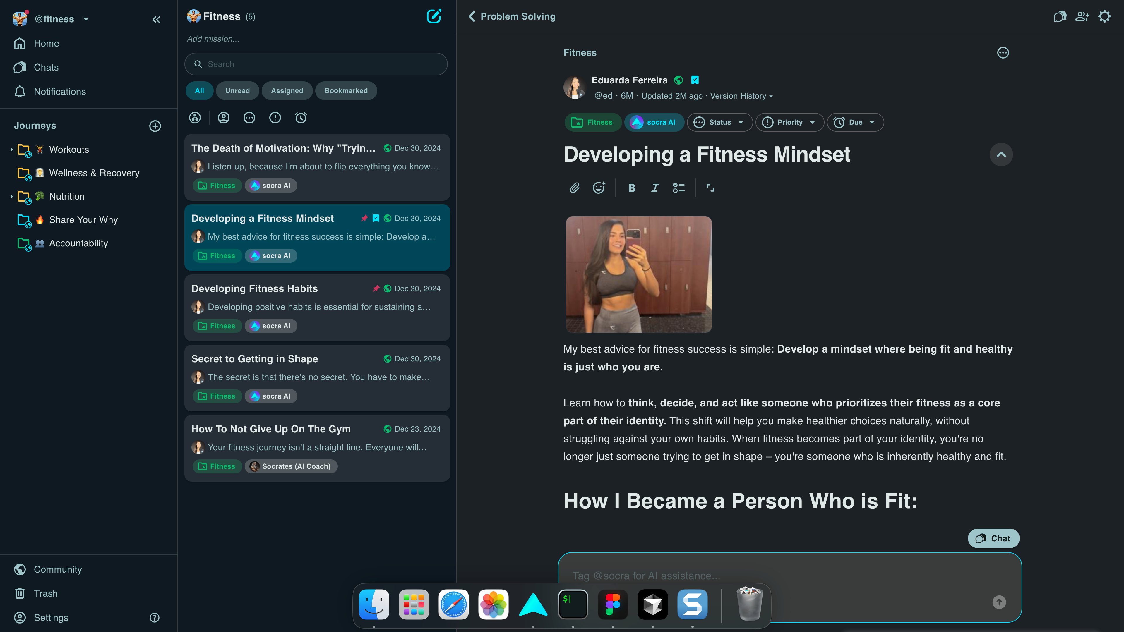The image size is (1124, 632).
Task: Insert a checklist in the editor
Action: [678, 188]
